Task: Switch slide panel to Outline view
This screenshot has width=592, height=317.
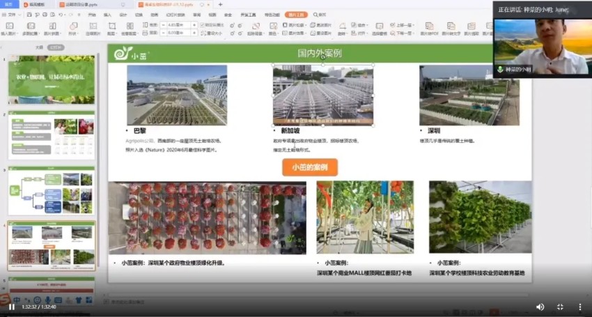Action: [x=39, y=47]
